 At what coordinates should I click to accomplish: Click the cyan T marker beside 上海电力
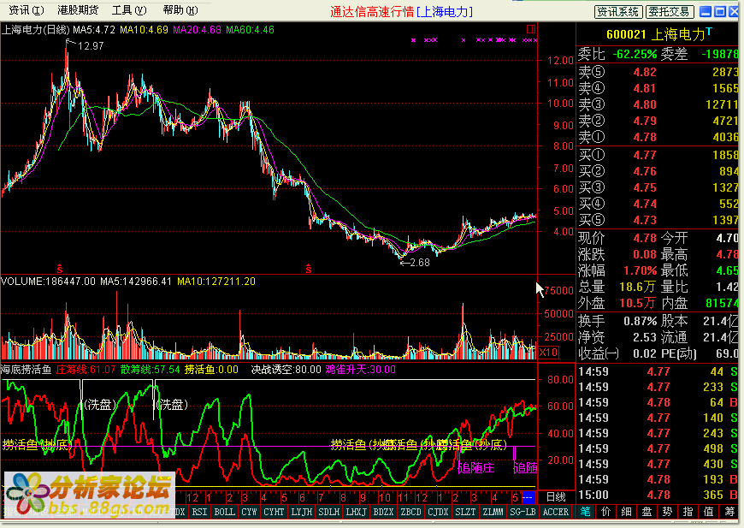pyautogui.click(x=709, y=32)
